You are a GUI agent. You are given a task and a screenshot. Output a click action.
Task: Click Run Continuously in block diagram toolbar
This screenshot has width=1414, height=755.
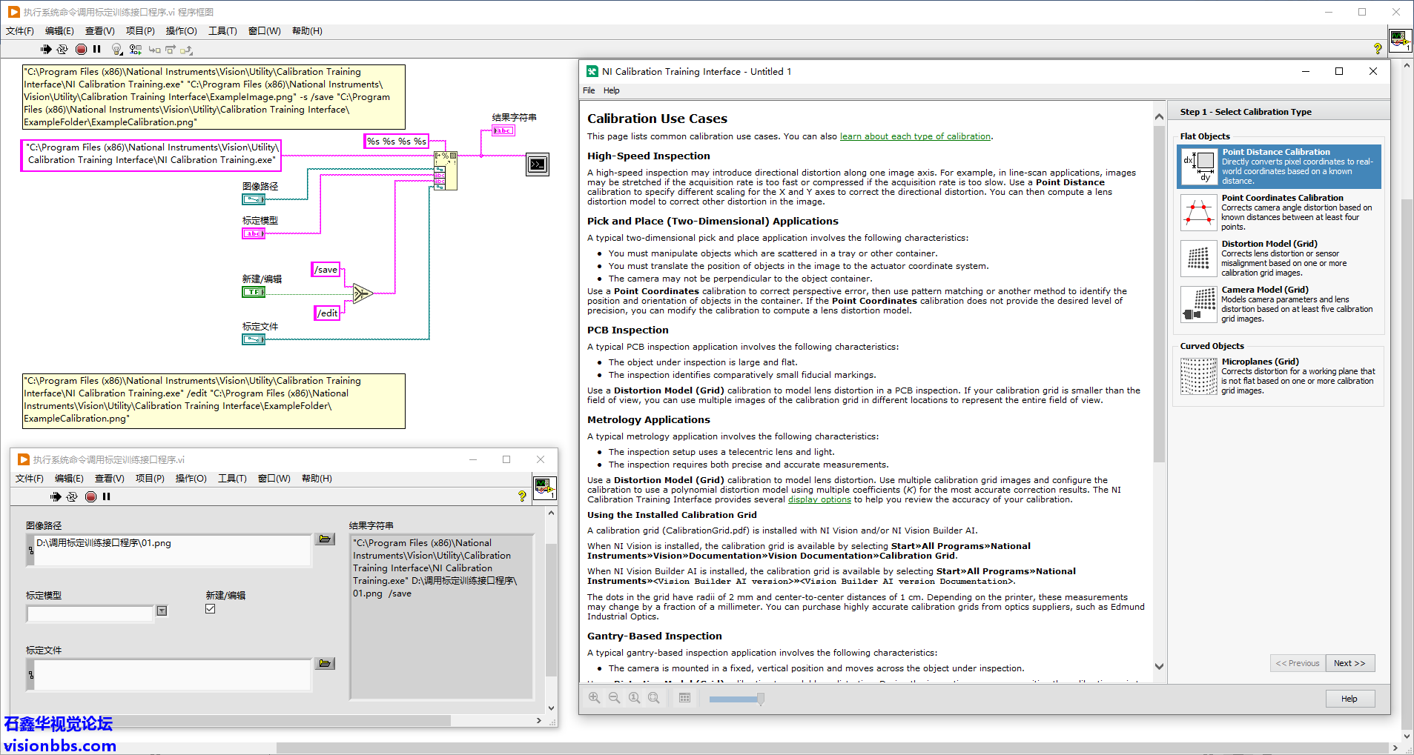(x=62, y=50)
